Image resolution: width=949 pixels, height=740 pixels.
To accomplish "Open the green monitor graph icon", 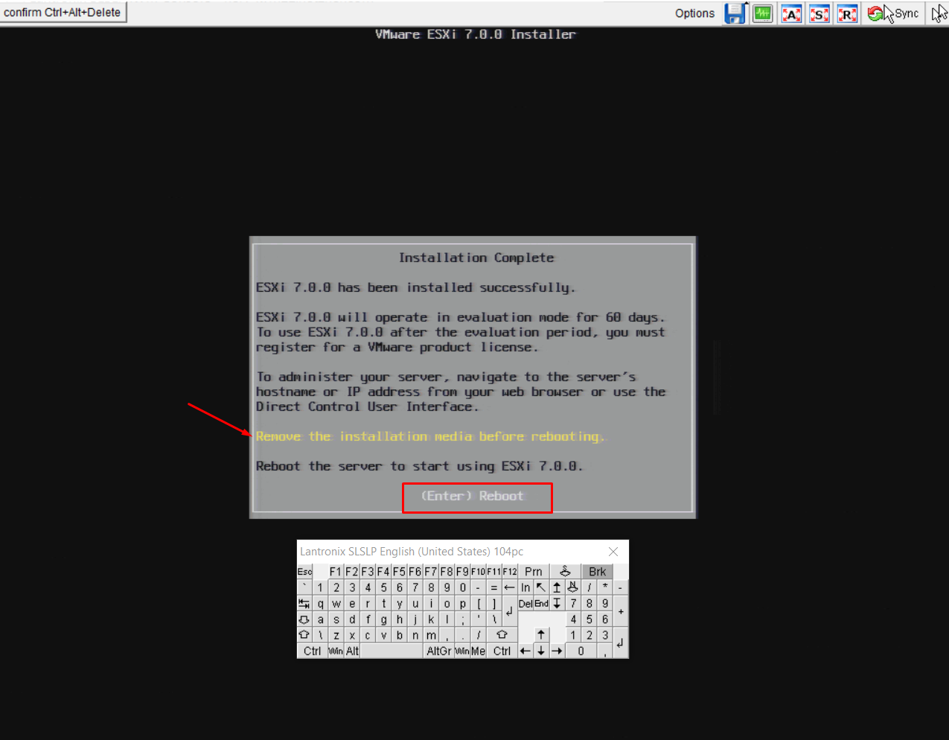I will [x=763, y=13].
